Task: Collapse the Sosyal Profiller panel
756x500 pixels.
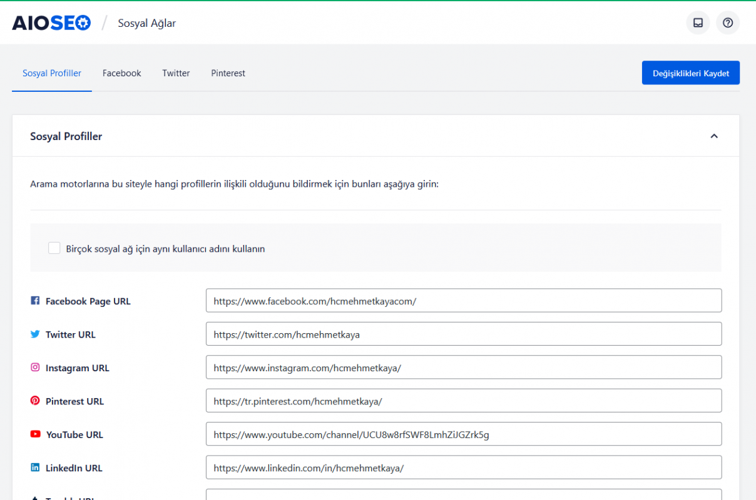Action: [x=714, y=136]
